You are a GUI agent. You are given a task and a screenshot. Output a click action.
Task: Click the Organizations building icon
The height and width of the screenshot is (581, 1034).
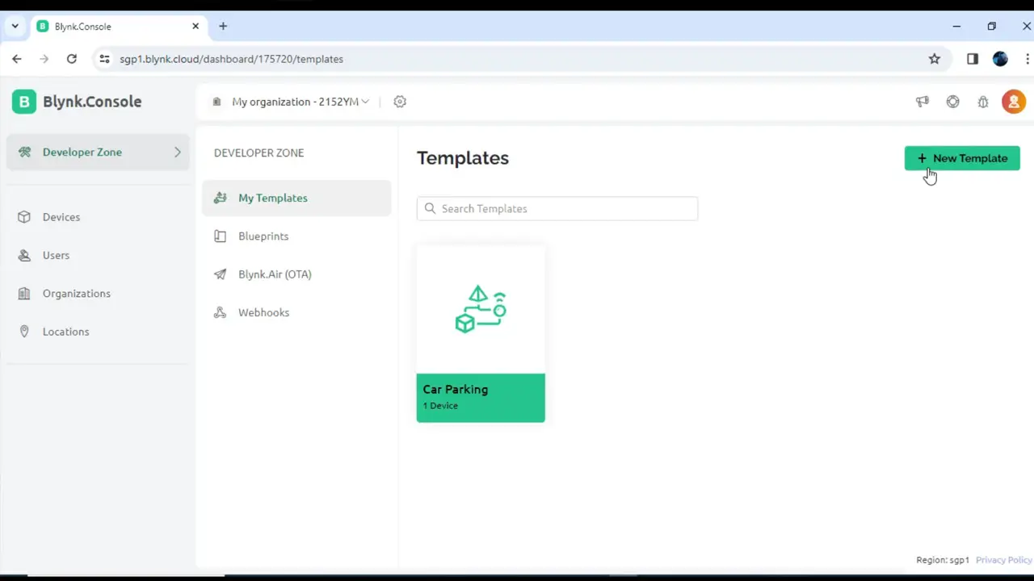24,294
